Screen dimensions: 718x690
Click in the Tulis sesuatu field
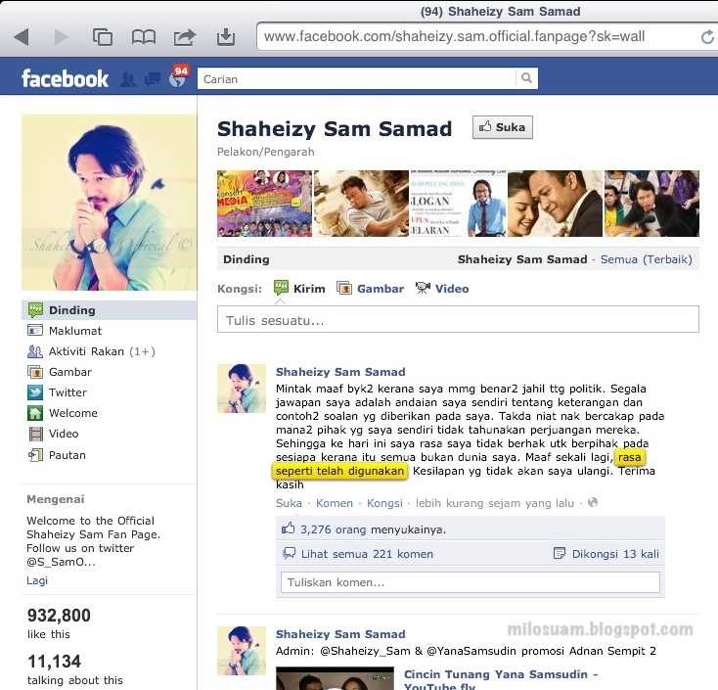coord(458,319)
